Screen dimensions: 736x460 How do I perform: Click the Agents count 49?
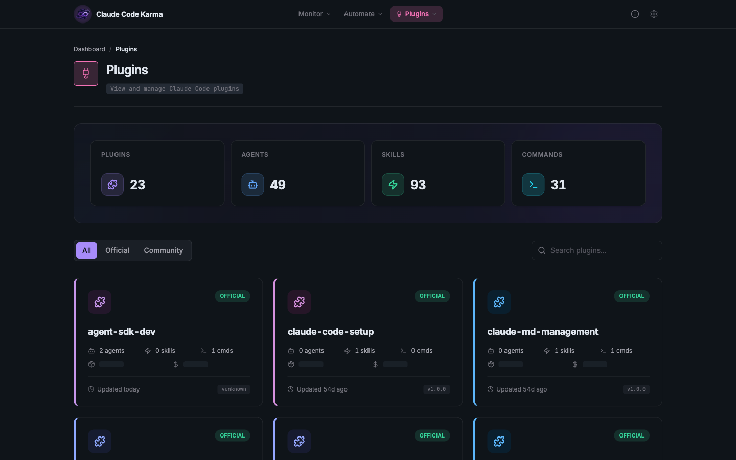[278, 185]
